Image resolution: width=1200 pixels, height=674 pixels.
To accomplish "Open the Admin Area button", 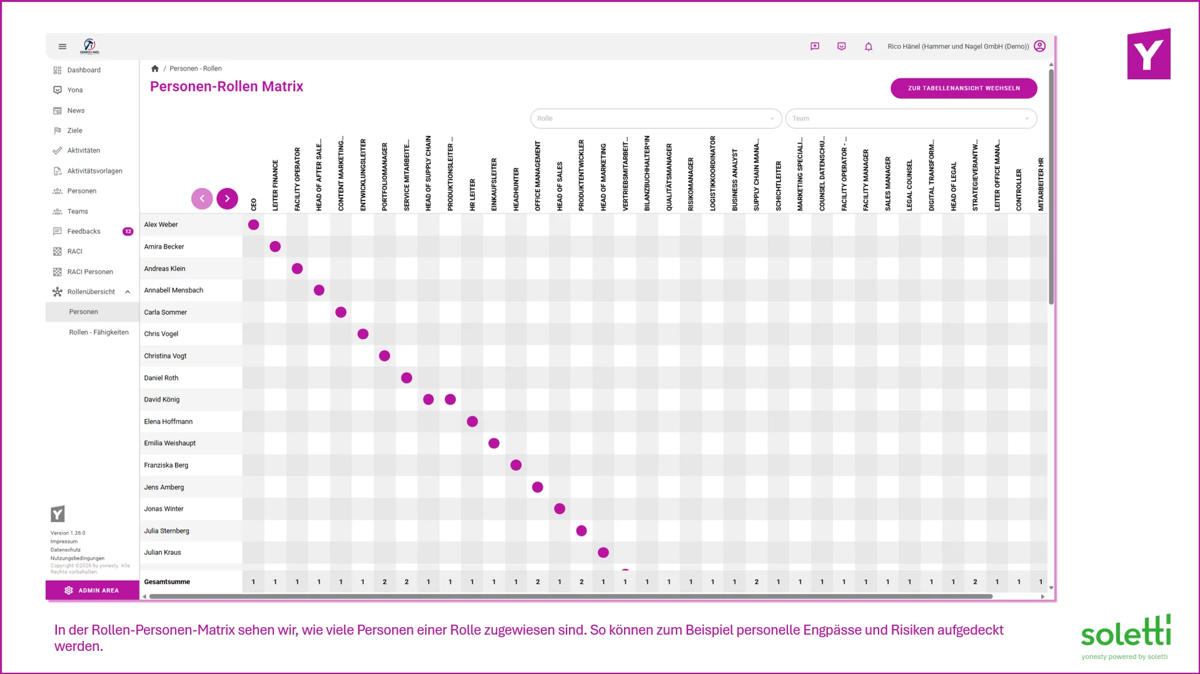I will 92,590.
